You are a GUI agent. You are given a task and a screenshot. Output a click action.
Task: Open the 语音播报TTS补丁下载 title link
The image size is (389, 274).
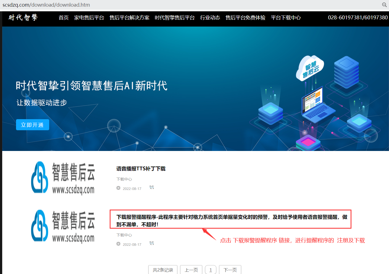click(141, 169)
